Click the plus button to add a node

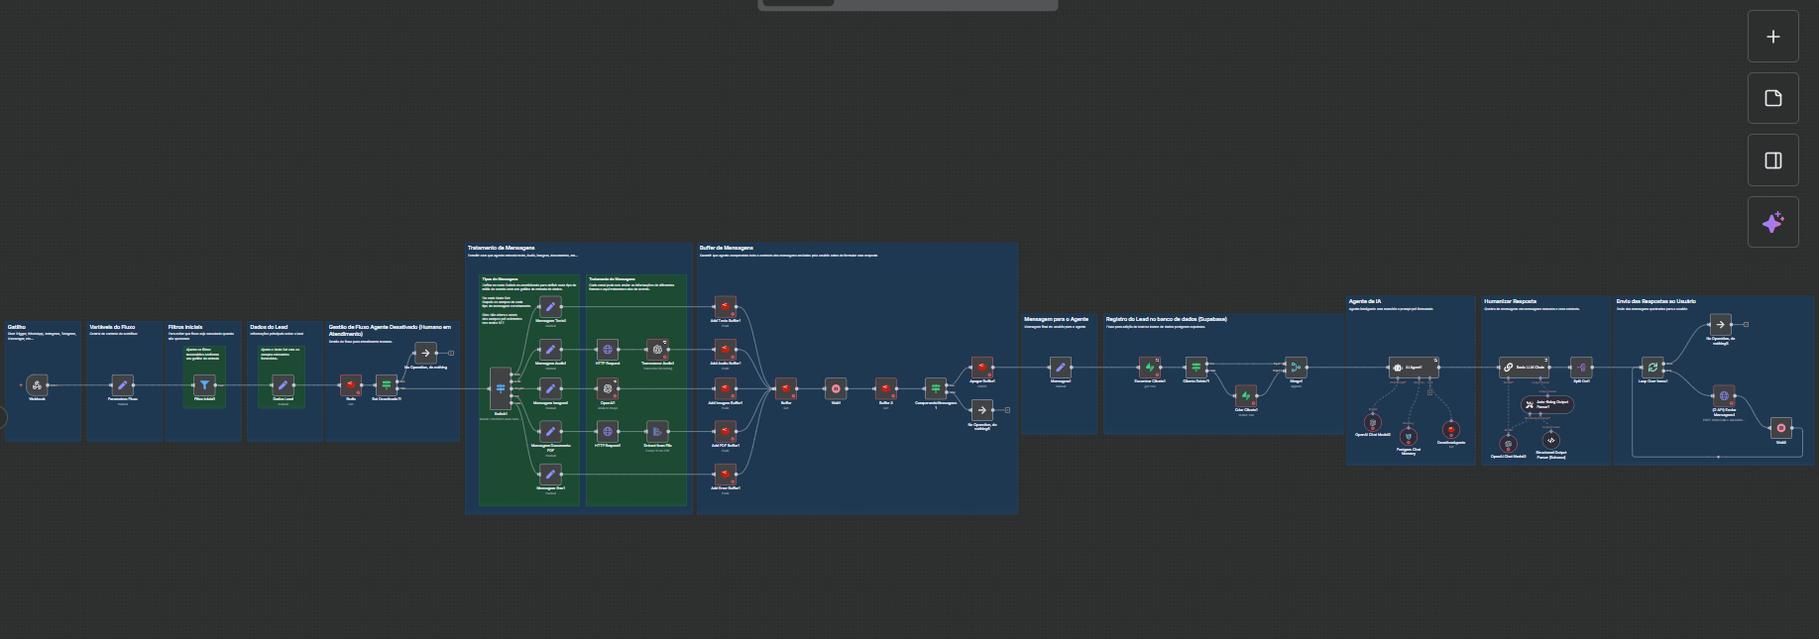click(x=1772, y=37)
